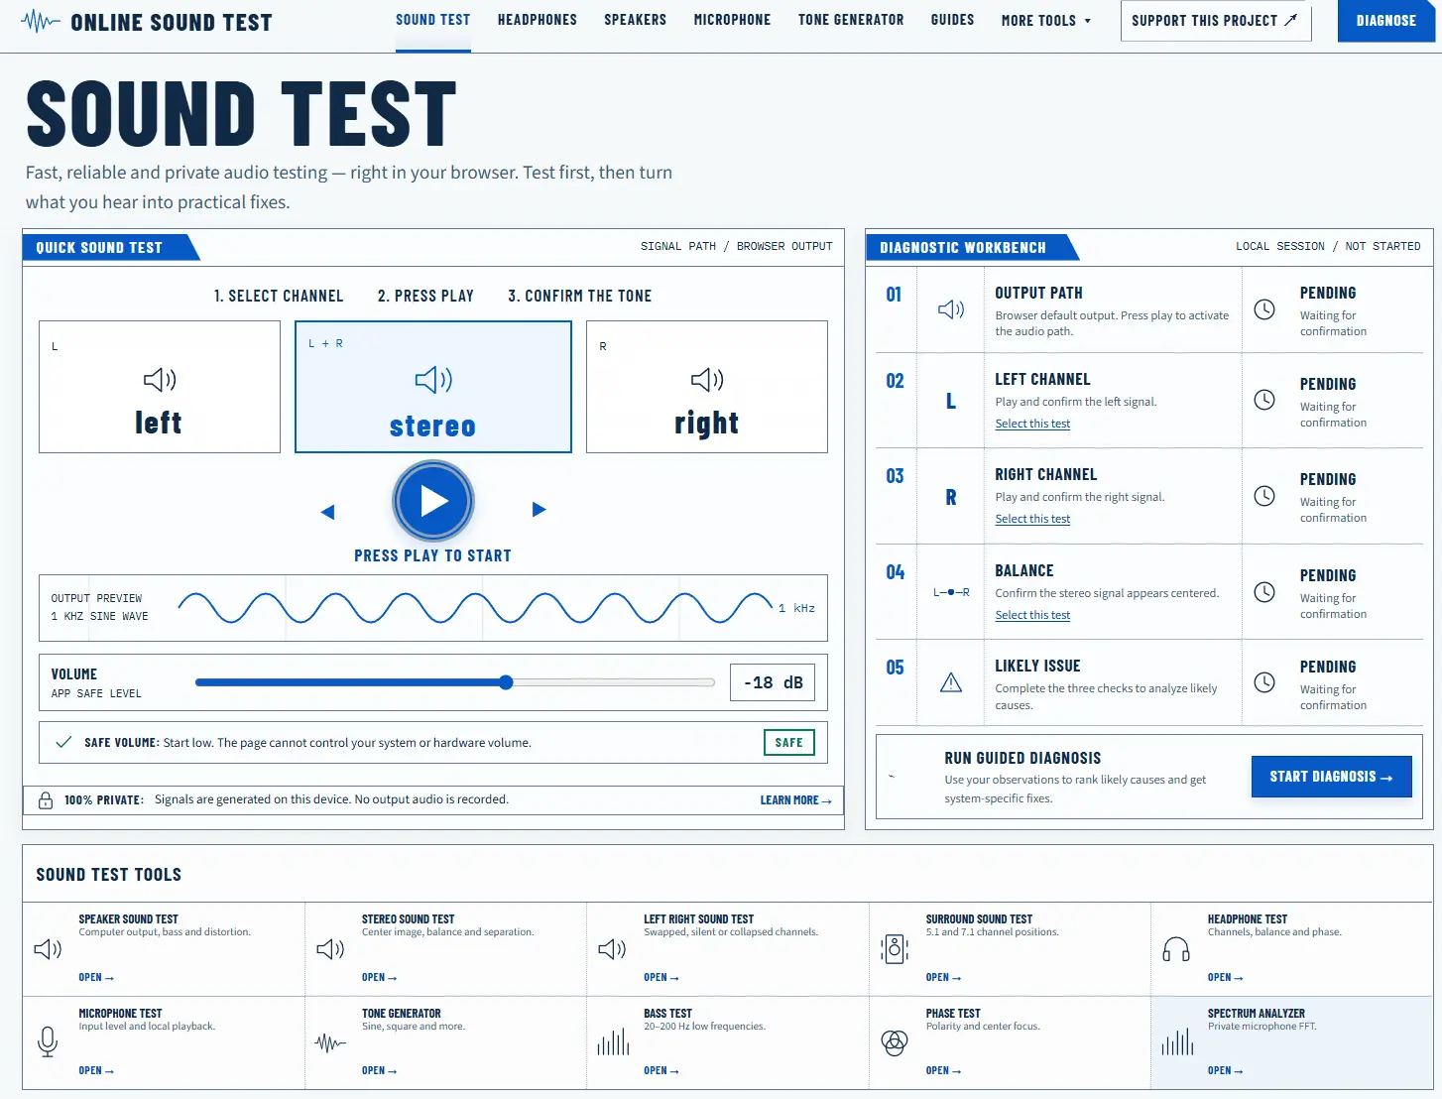
Task: Open the Left Right Sound Test tool
Action: click(x=728, y=949)
